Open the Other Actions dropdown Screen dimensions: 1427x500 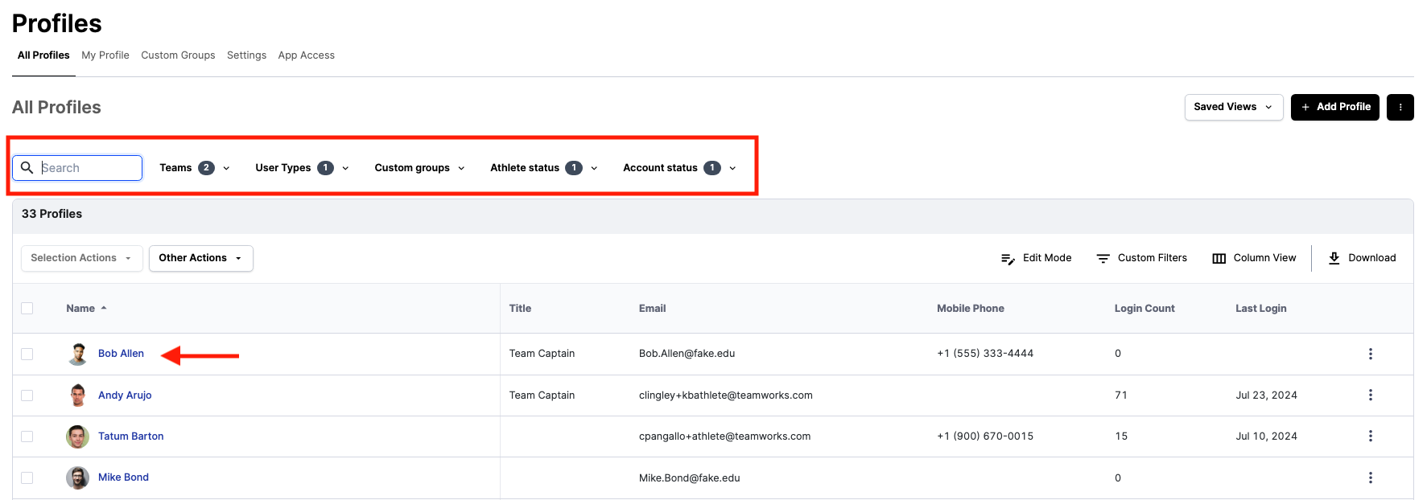(200, 258)
